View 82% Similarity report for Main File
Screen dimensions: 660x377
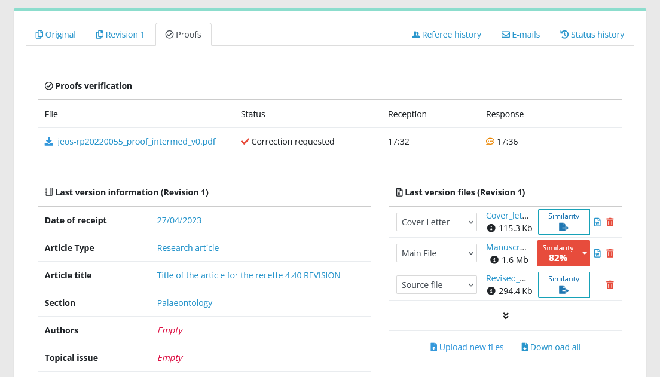coord(558,253)
